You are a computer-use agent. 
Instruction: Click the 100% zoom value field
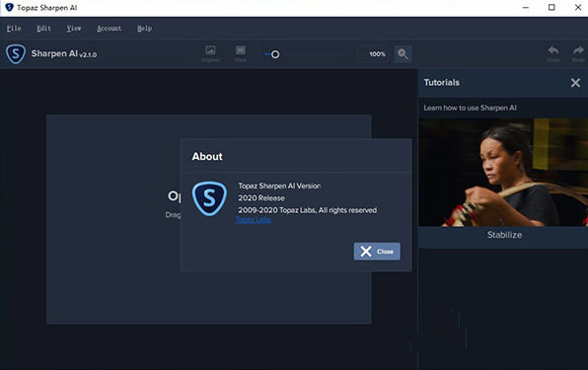pos(377,54)
